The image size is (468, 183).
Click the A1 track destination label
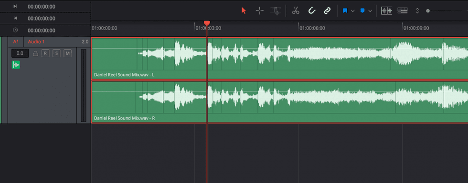point(16,42)
